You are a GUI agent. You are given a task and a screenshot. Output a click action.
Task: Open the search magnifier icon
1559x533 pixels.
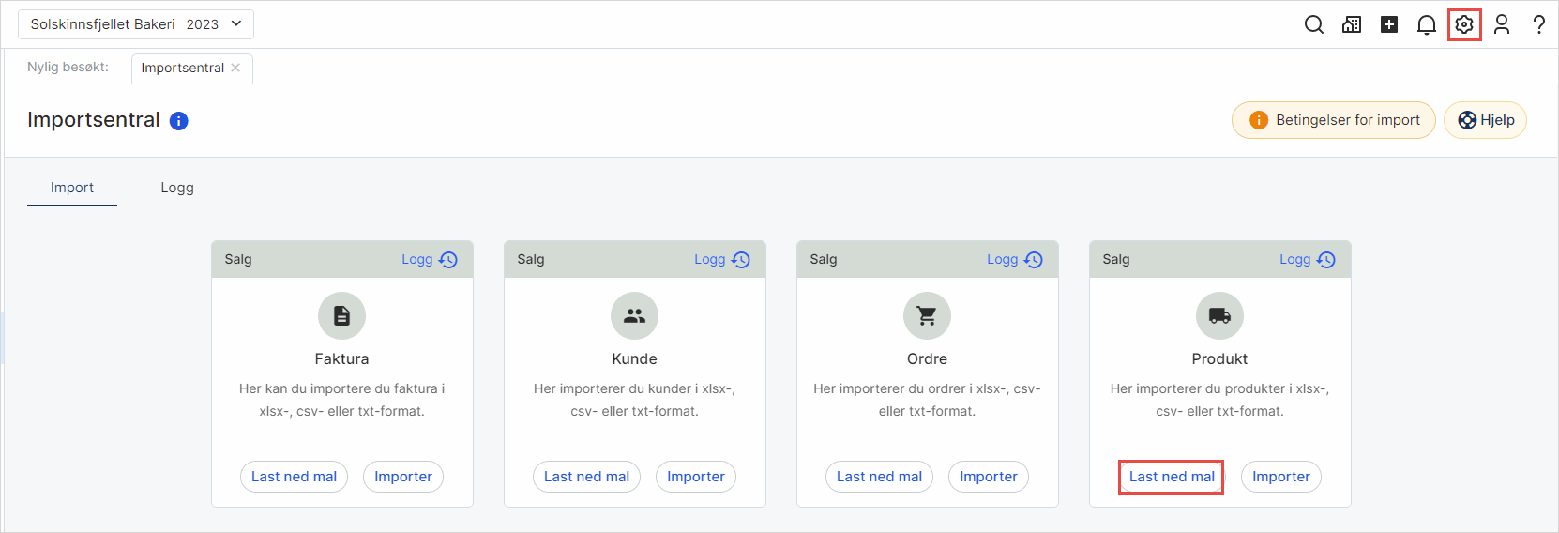(1314, 24)
